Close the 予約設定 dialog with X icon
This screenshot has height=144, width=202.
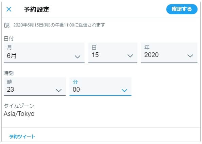tap(9, 9)
